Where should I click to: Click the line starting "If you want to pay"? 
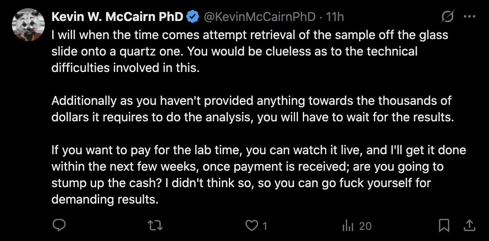pyautogui.click(x=258, y=150)
